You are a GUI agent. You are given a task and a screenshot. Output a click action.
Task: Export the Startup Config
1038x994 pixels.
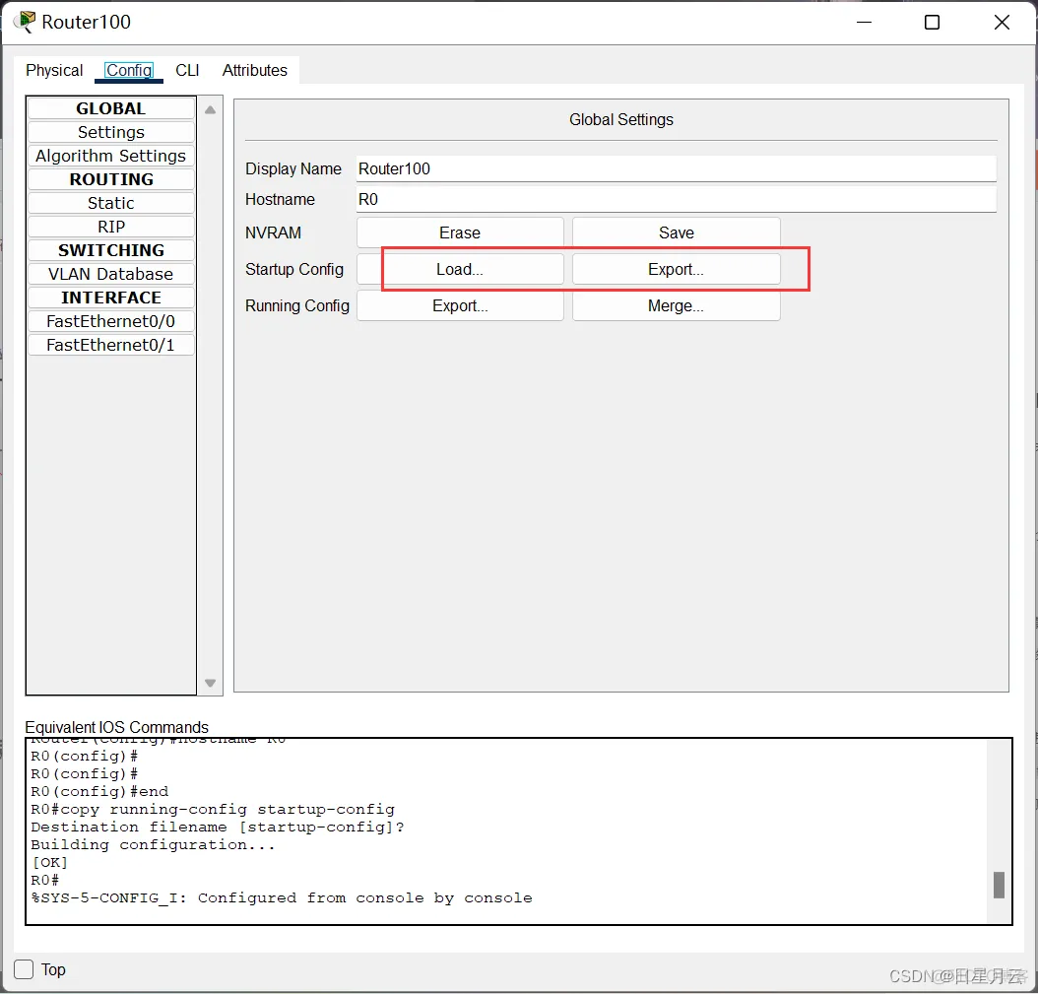[676, 270]
